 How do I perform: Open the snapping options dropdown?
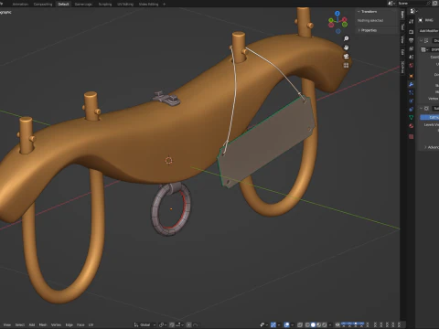(179, 324)
